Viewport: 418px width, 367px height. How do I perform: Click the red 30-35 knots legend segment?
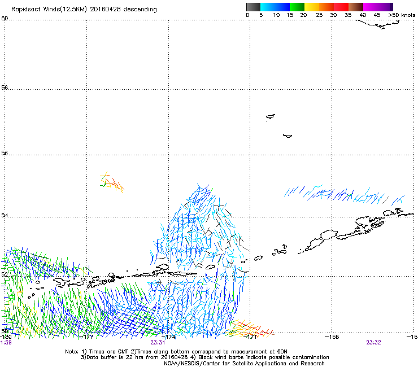click(x=341, y=7)
